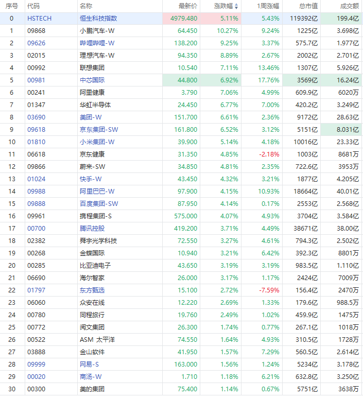This screenshot has height=399, width=363.
Task: Open 商汤-W stock link
Action: [x=91, y=377]
